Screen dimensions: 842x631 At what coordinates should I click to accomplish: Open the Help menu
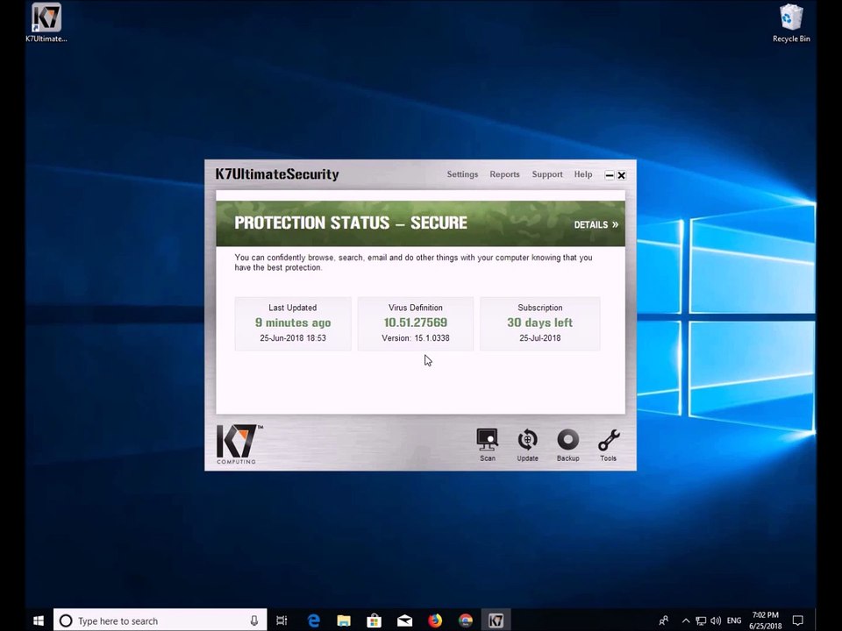tap(583, 174)
